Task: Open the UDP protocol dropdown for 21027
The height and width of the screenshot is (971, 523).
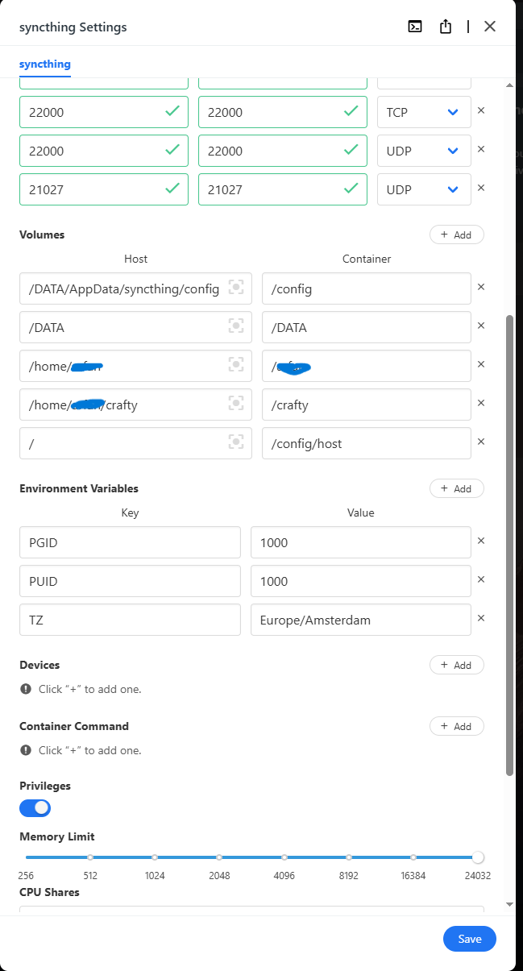Action: [x=424, y=189]
